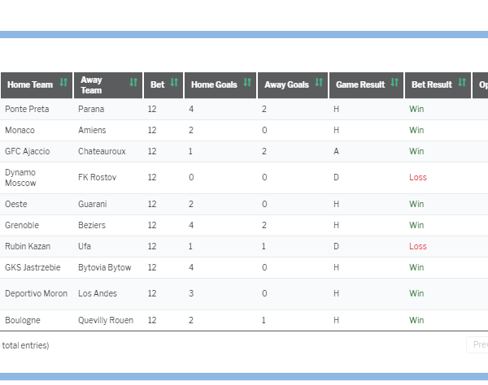Click the 'total entries' table info text
The width and height of the screenshot is (488, 385).
pyautogui.click(x=25, y=345)
